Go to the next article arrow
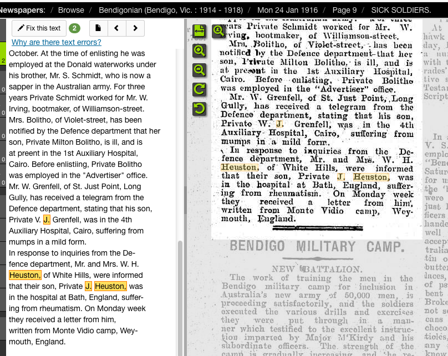The image size is (448, 356). (x=135, y=28)
